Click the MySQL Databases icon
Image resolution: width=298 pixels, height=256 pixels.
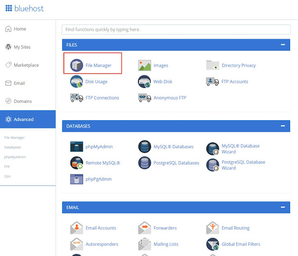coord(145,147)
